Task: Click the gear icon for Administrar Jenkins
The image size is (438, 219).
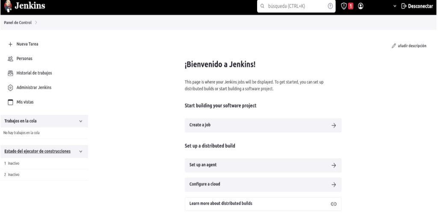Action: [x=10, y=88]
